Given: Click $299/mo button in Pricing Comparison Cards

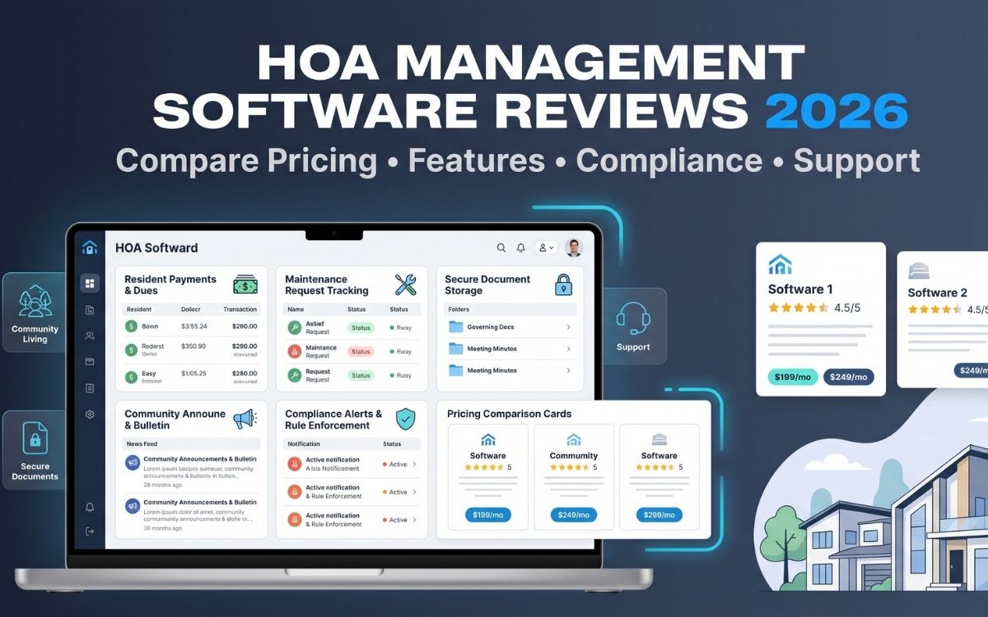Looking at the screenshot, I should tap(659, 515).
